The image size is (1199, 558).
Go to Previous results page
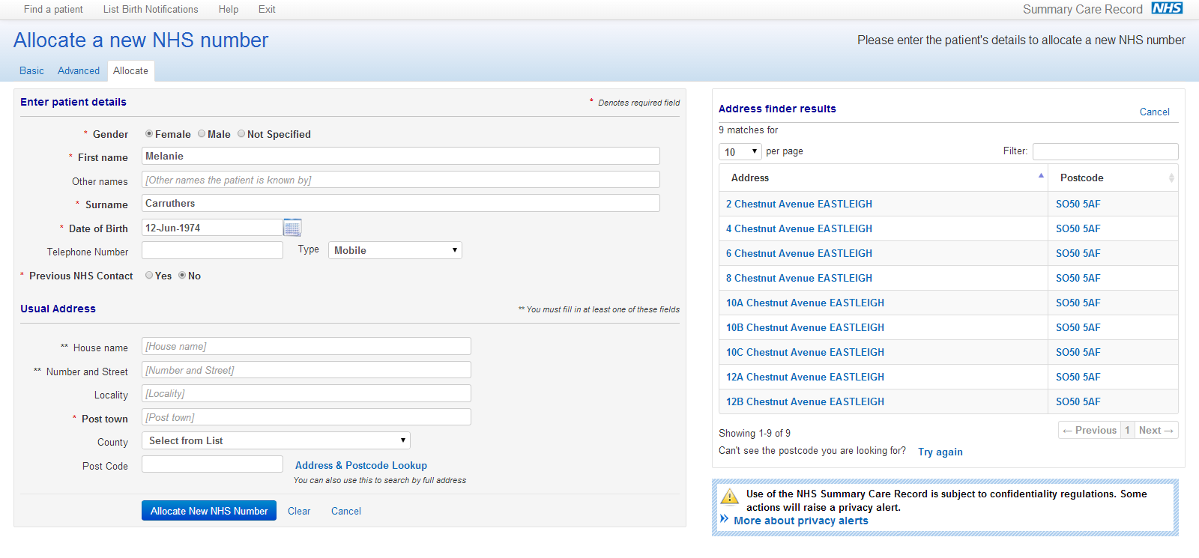pos(1090,430)
